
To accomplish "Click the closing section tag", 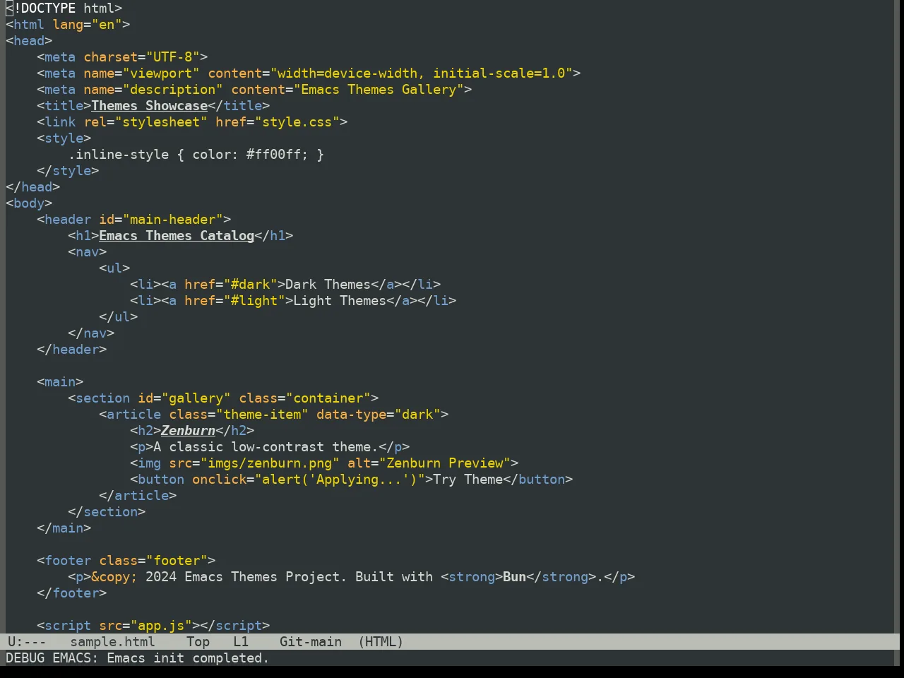I will click(107, 512).
